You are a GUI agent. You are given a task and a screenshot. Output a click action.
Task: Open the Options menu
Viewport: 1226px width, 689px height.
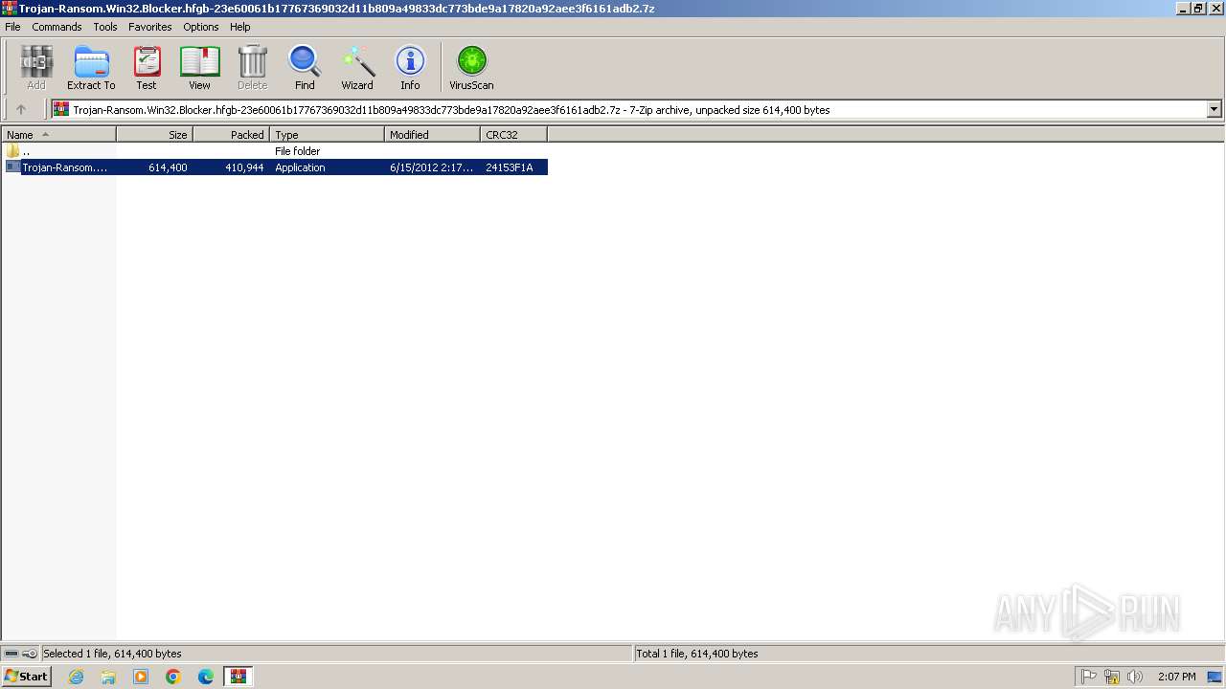pyautogui.click(x=201, y=27)
